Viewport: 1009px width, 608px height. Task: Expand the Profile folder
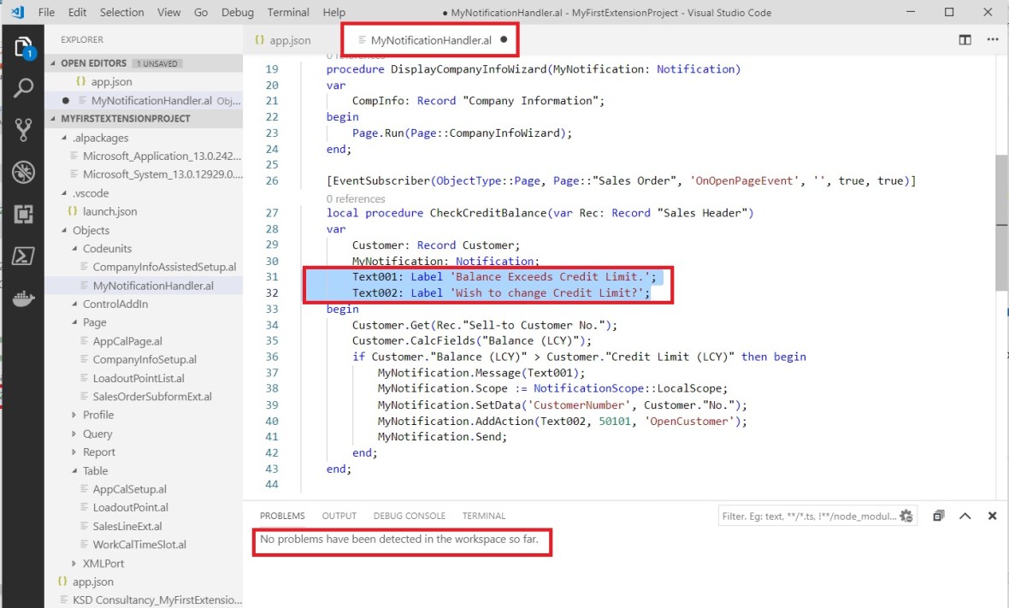coord(97,415)
